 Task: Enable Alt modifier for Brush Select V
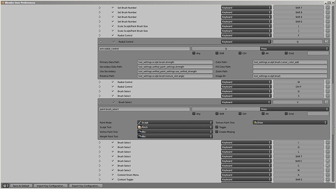[263, 113]
